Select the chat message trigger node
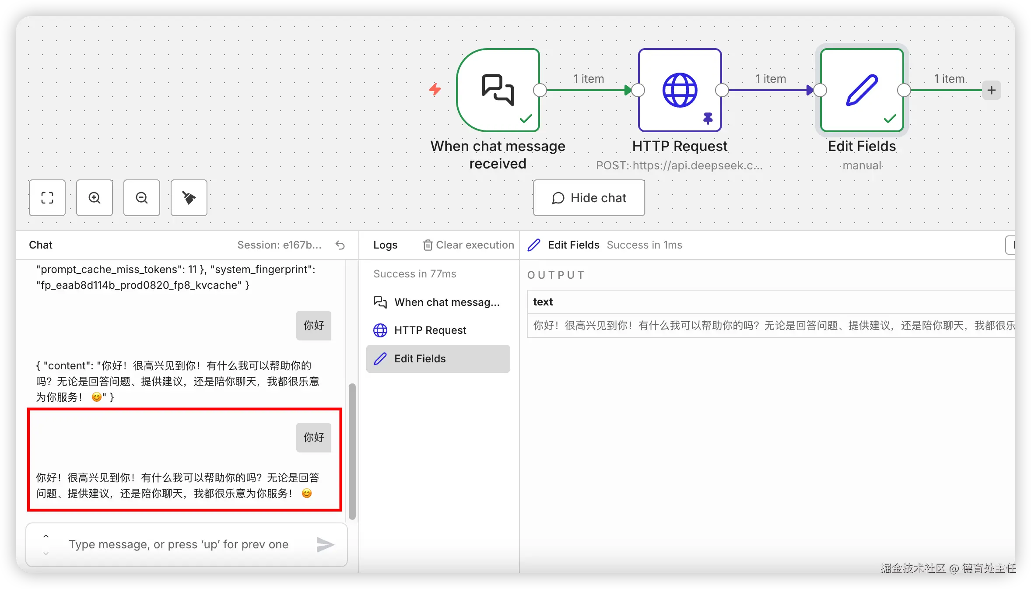1031x589 pixels. pyautogui.click(x=498, y=90)
